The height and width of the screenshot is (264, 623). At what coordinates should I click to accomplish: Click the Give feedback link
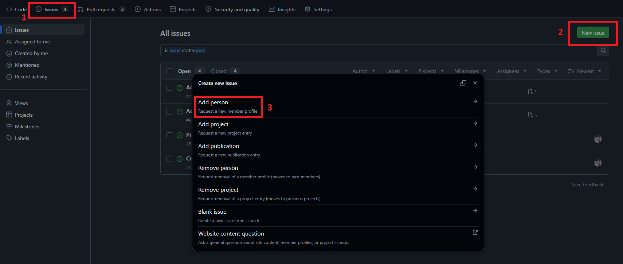587,185
